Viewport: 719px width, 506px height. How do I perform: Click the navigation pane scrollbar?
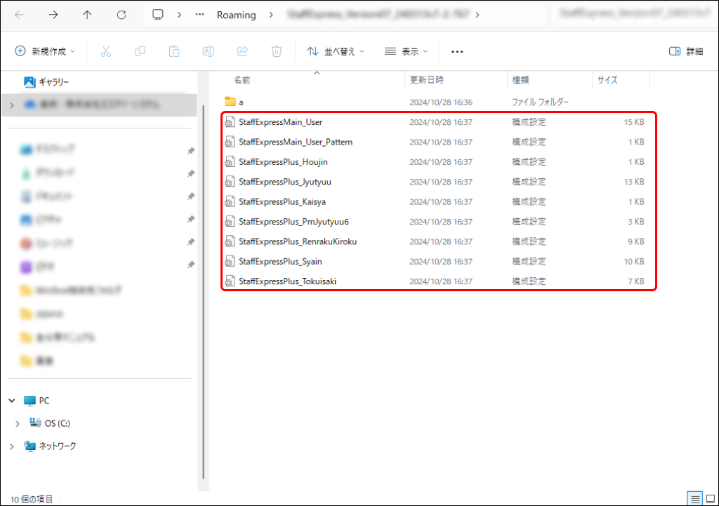point(204,293)
